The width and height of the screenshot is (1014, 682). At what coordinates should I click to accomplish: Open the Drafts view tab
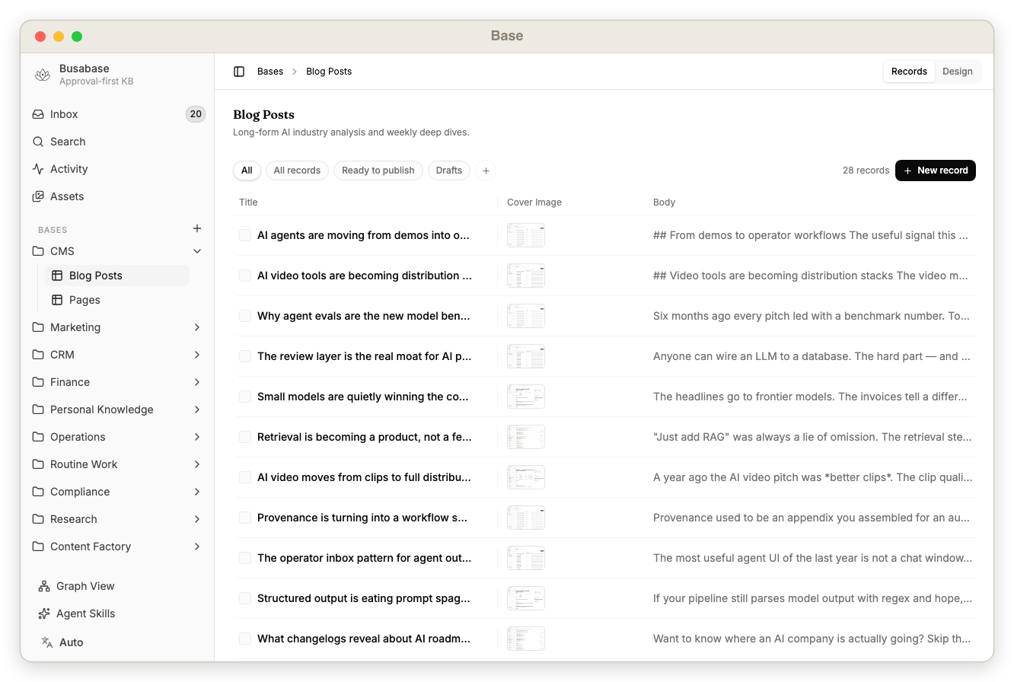coord(449,170)
